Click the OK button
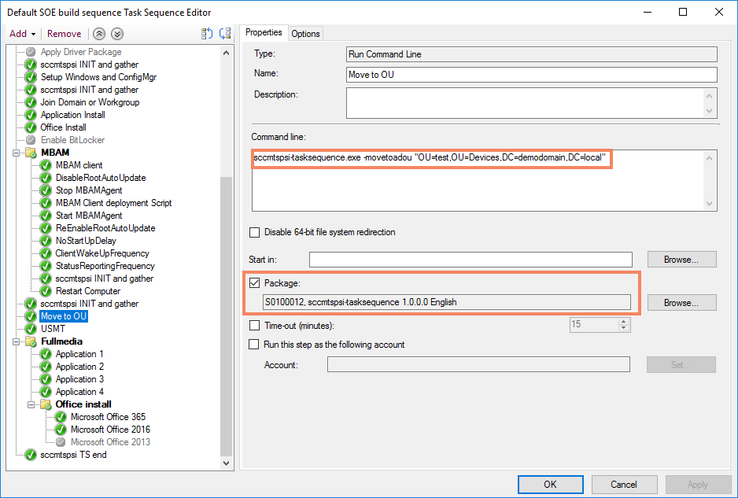 [550, 485]
